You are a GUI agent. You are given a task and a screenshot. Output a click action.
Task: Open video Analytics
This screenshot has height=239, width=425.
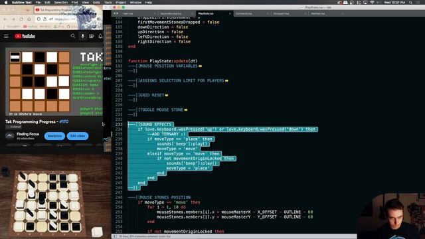tap(54, 135)
